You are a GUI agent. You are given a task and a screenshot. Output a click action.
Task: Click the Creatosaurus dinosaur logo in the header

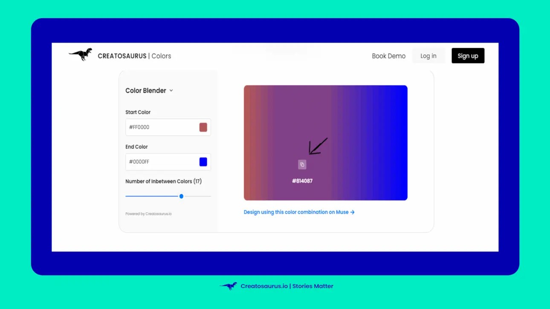[x=80, y=54]
